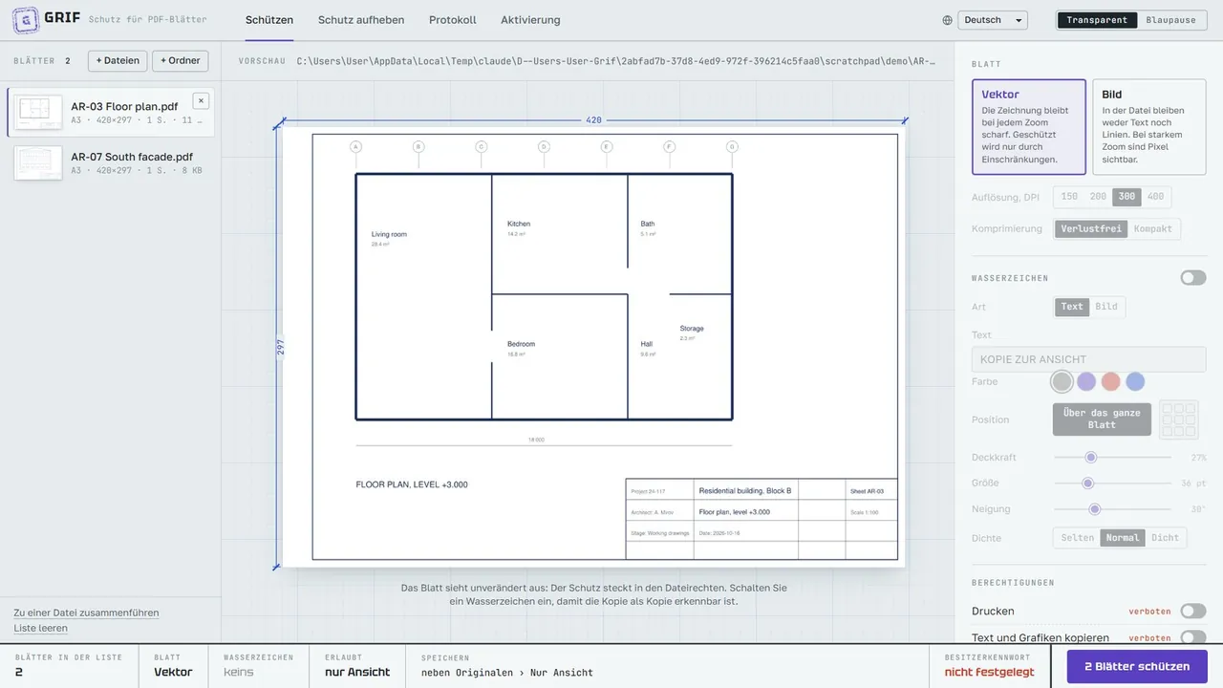1223x688 pixels.
Task: Remove AR-03 Floor plan.pdf with the x icon
Action: click(x=201, y=100)
